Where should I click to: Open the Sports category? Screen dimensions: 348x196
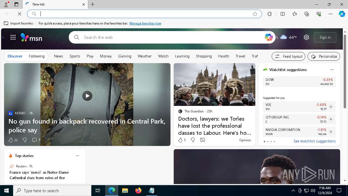[x=75, y=56]
